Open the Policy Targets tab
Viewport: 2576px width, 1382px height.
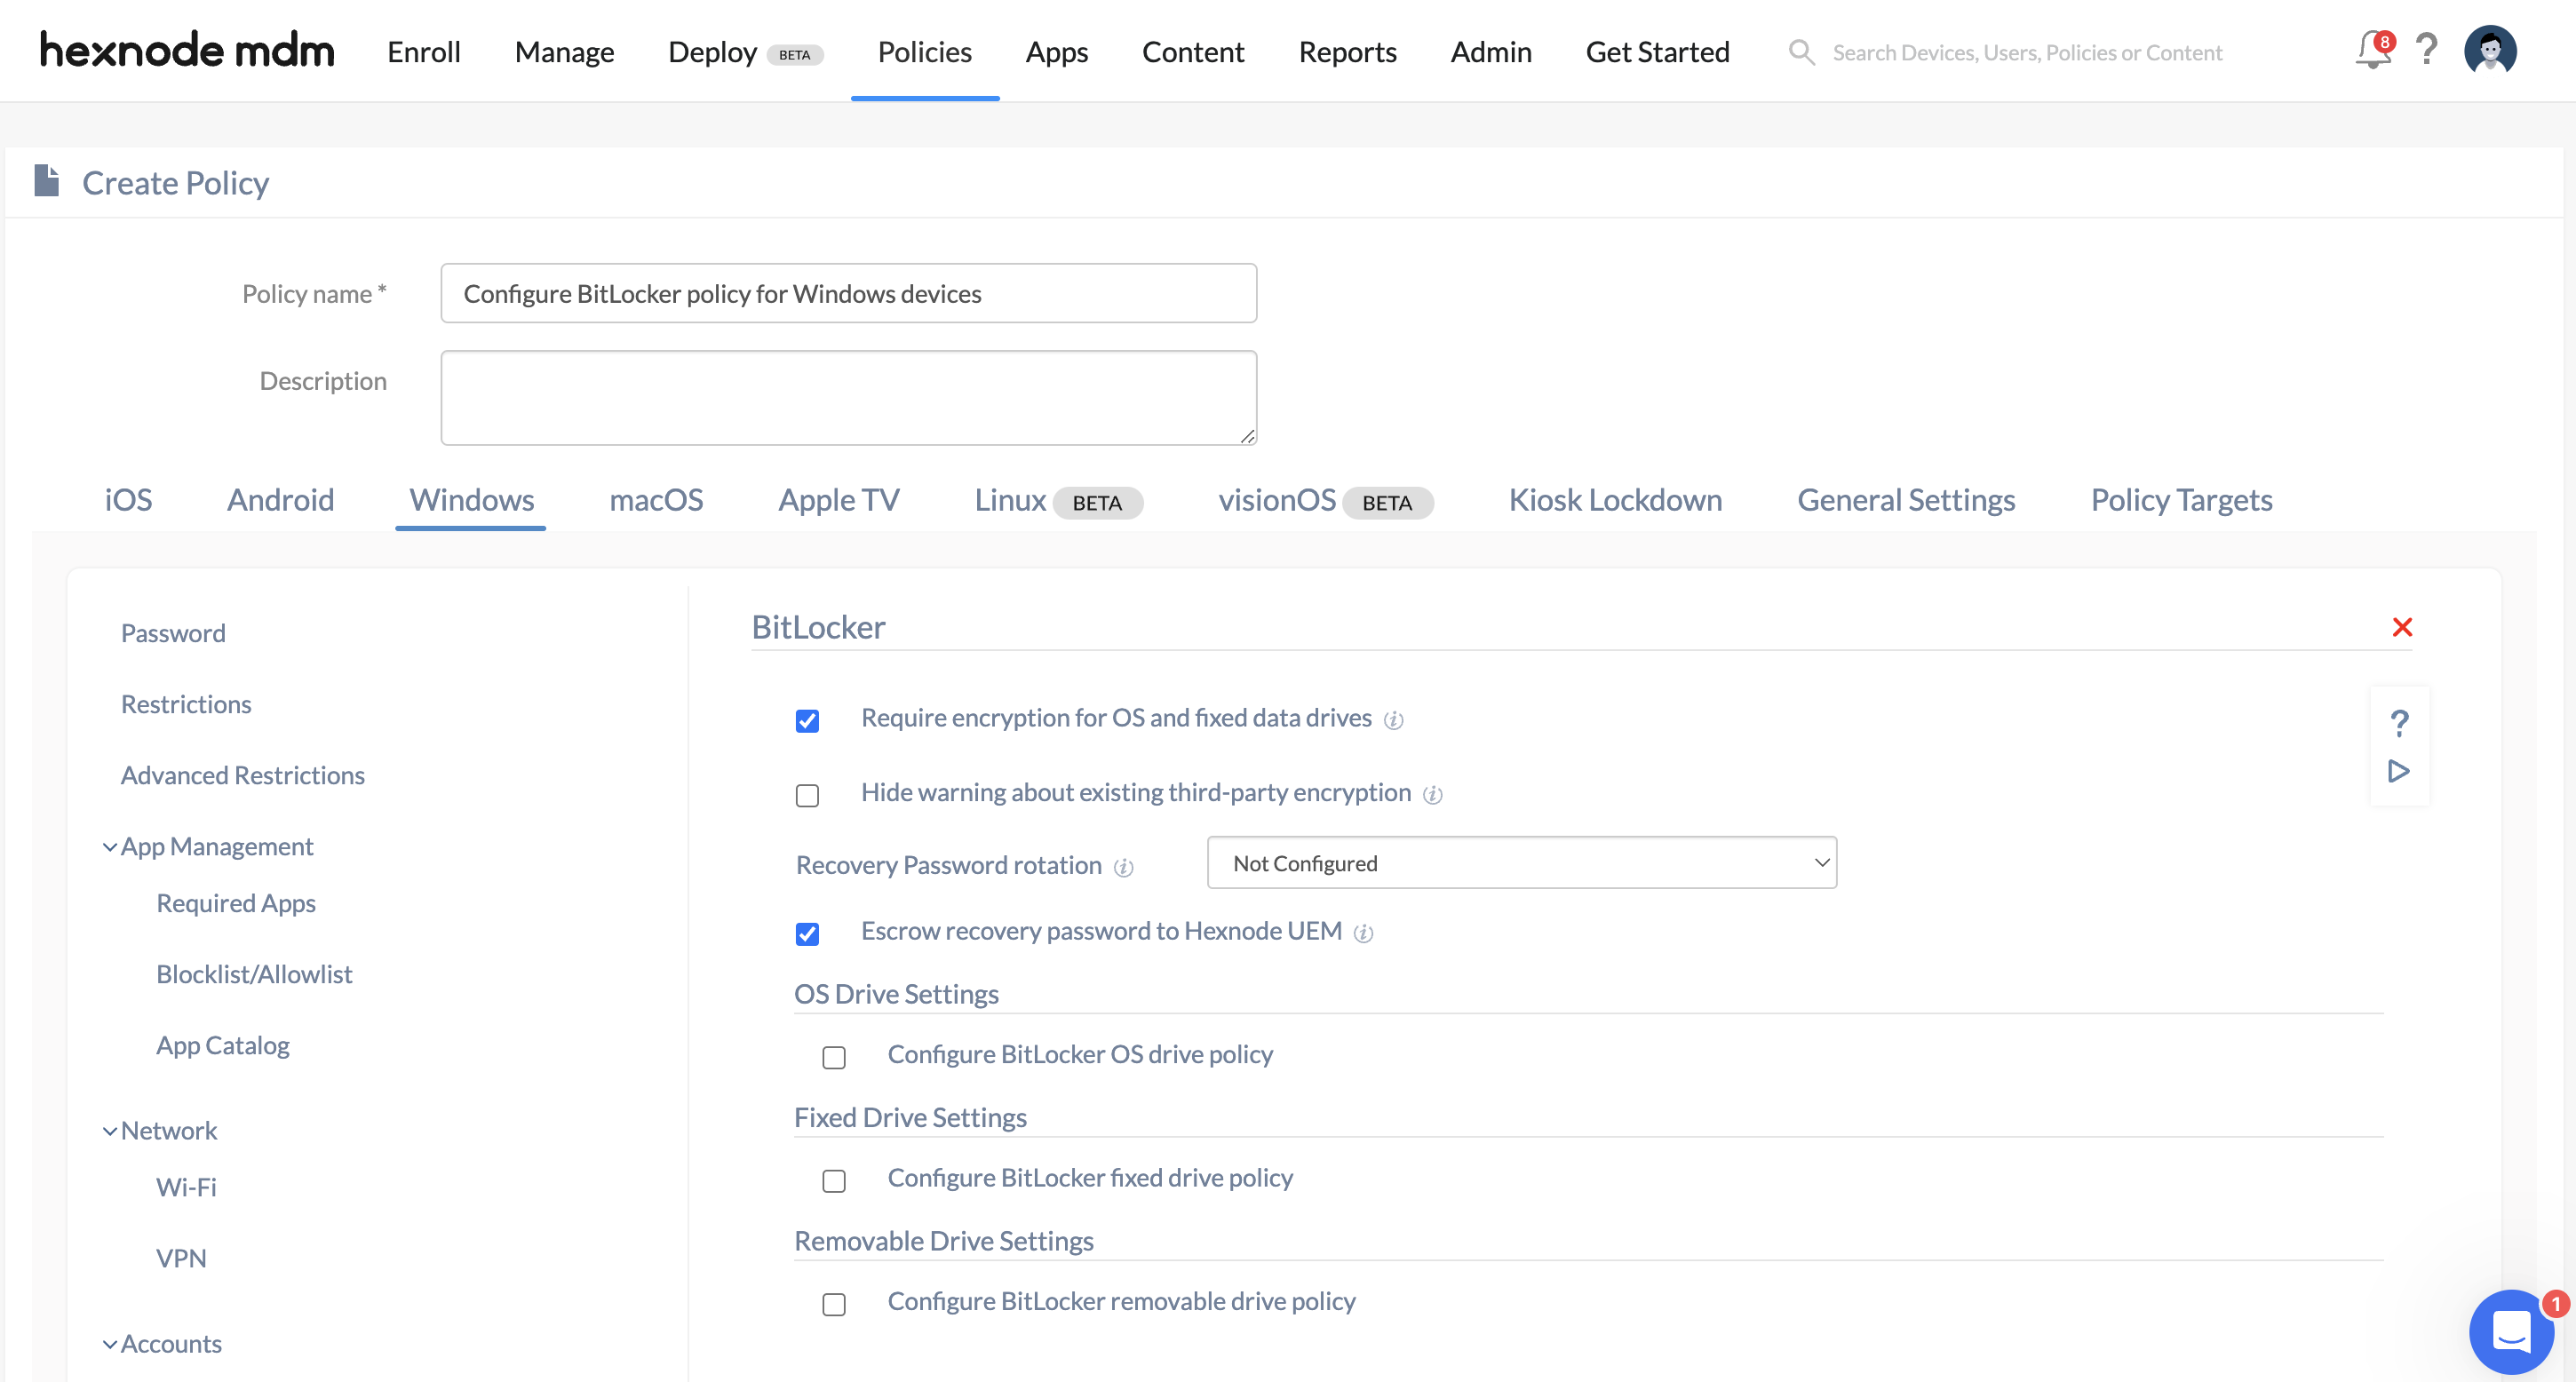point(2181,499)
